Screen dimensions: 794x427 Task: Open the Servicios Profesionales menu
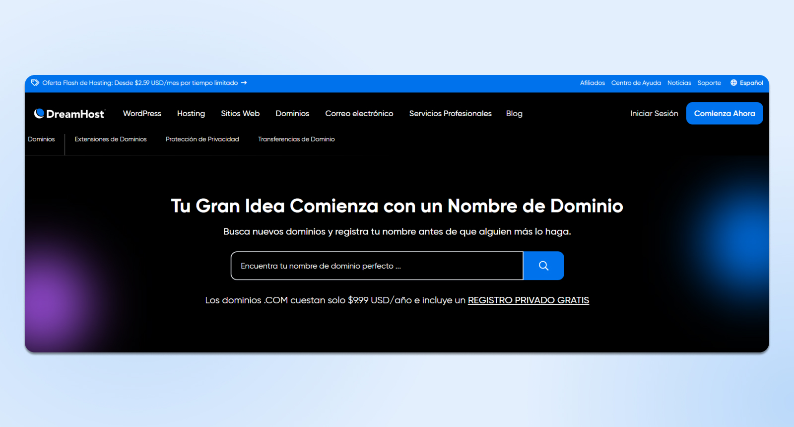pyautogui.click(x=450, y=114)
